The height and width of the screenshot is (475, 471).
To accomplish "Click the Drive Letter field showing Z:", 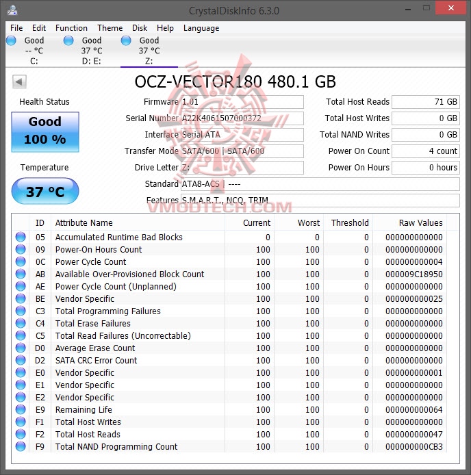I will tap(242, 168).
